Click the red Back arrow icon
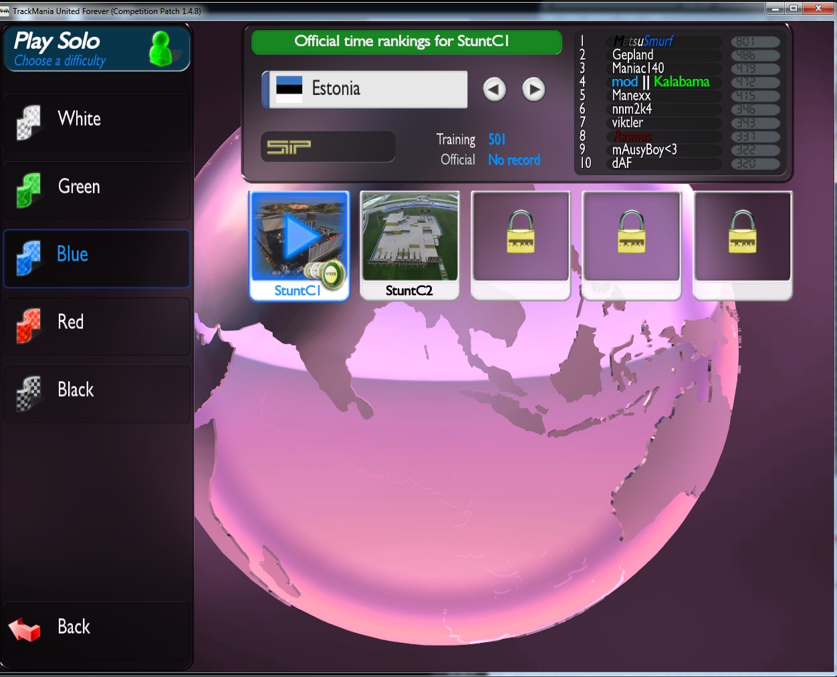837x677 pixels. [25, 629]
